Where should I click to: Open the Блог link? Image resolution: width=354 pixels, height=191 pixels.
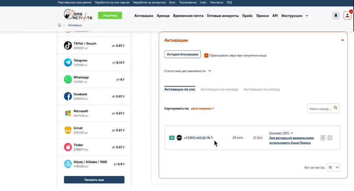(172, 2)
